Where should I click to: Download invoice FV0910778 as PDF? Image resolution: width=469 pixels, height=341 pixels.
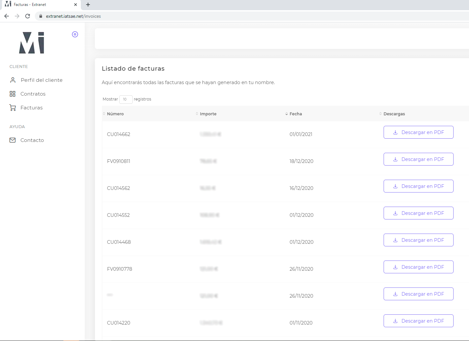coord(418,267)
